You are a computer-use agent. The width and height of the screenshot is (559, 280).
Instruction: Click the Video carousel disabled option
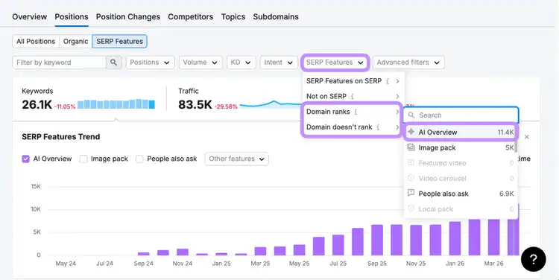[x=461, y=178]
